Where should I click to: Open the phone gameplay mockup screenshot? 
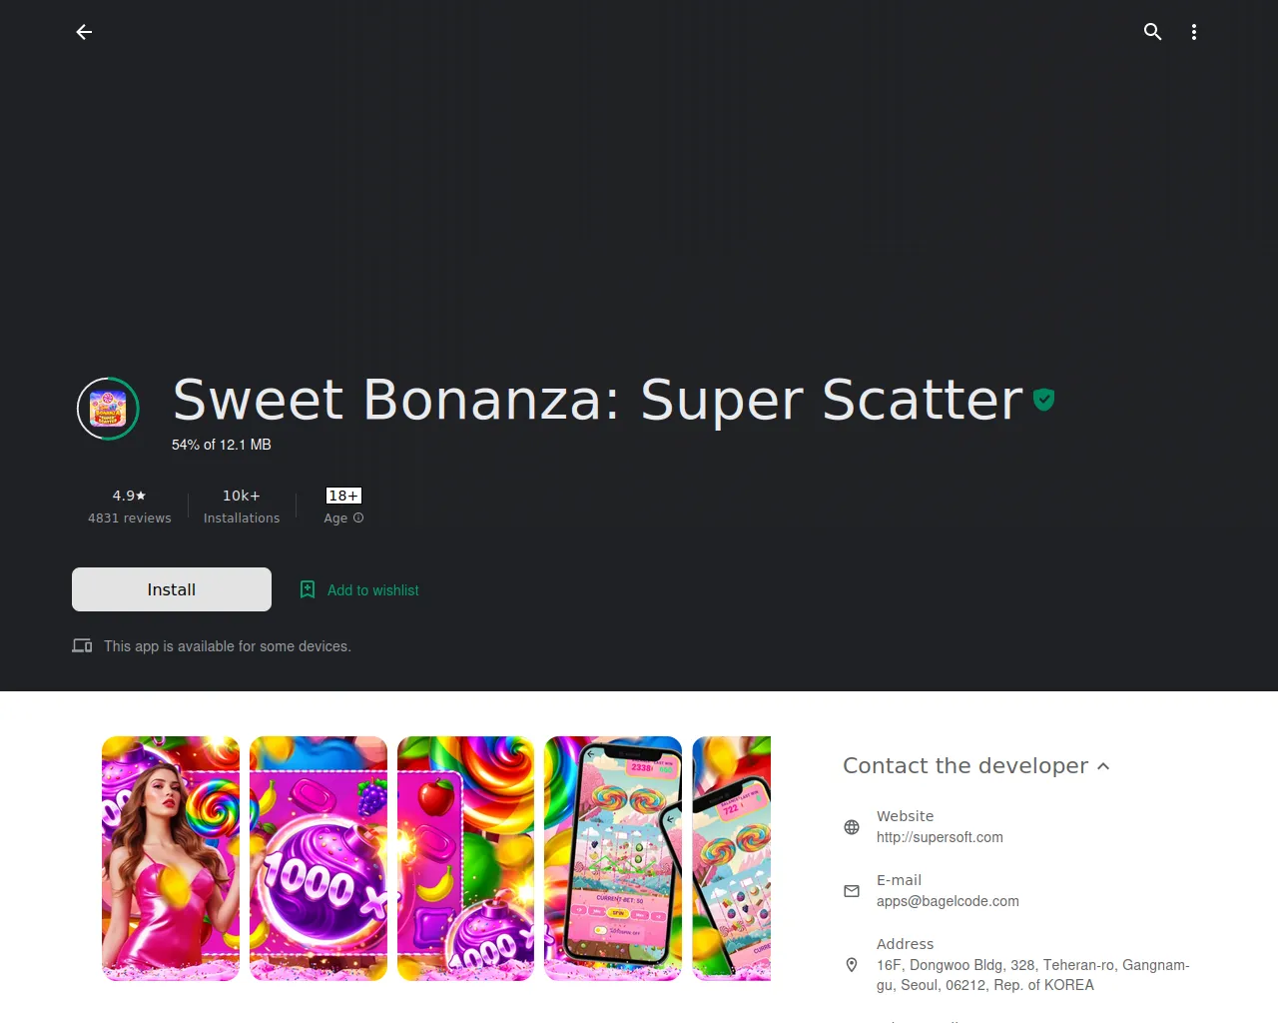pyautogui.click(x=613, y=859)
